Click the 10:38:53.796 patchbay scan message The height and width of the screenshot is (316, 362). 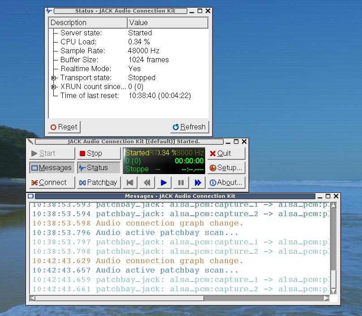point(135,232)
